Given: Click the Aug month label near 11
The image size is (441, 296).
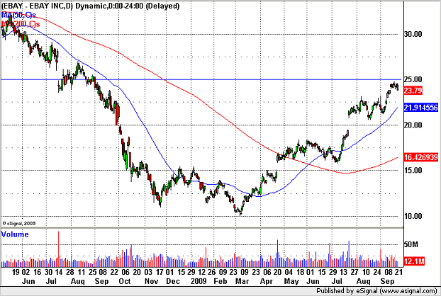Looking at the screenshot, I should pyautogui.click(x=77, y=281).
